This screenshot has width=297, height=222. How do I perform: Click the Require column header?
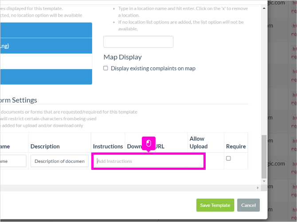click(x=236, y=146)
